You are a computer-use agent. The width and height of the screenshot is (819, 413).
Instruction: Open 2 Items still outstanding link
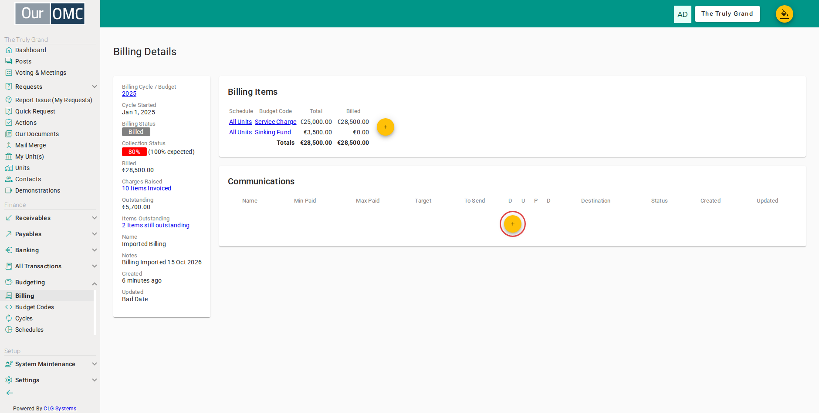[x=156, y=225]
